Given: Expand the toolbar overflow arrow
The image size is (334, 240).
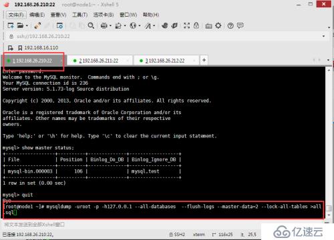Looking at the screenshot, I should point(329,27).
